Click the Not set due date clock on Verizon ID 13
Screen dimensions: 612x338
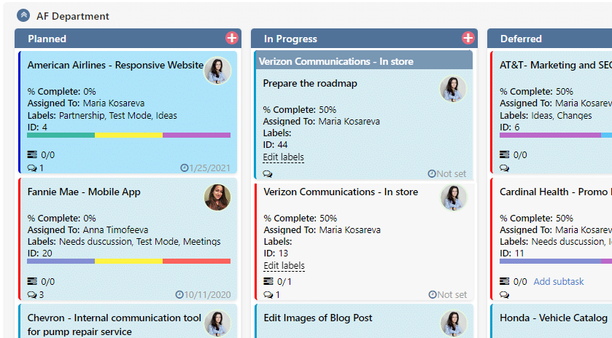pos(433,295)
